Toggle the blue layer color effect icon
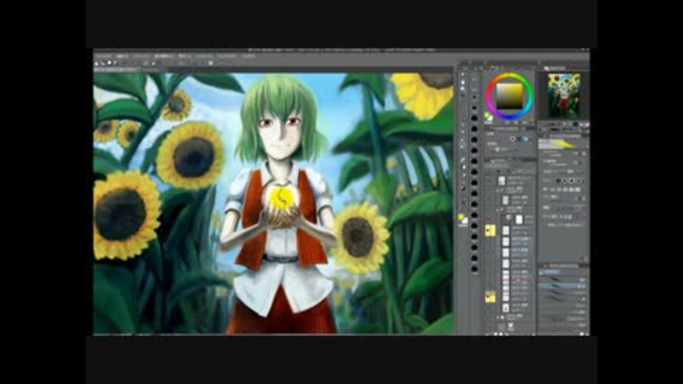 525,139
